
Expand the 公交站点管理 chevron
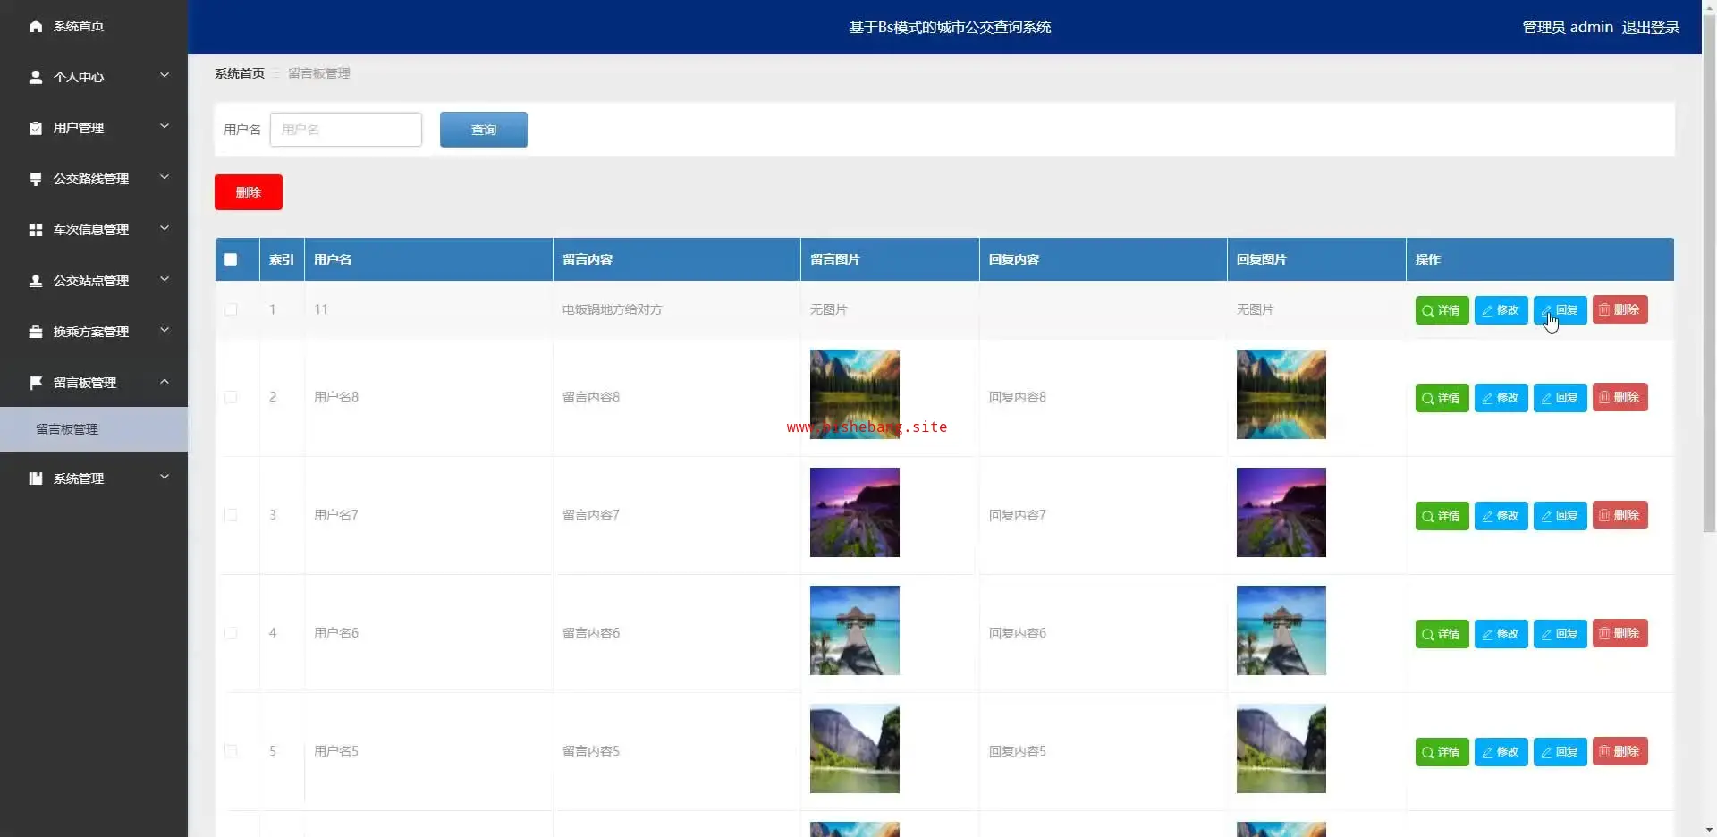point(165,280)
